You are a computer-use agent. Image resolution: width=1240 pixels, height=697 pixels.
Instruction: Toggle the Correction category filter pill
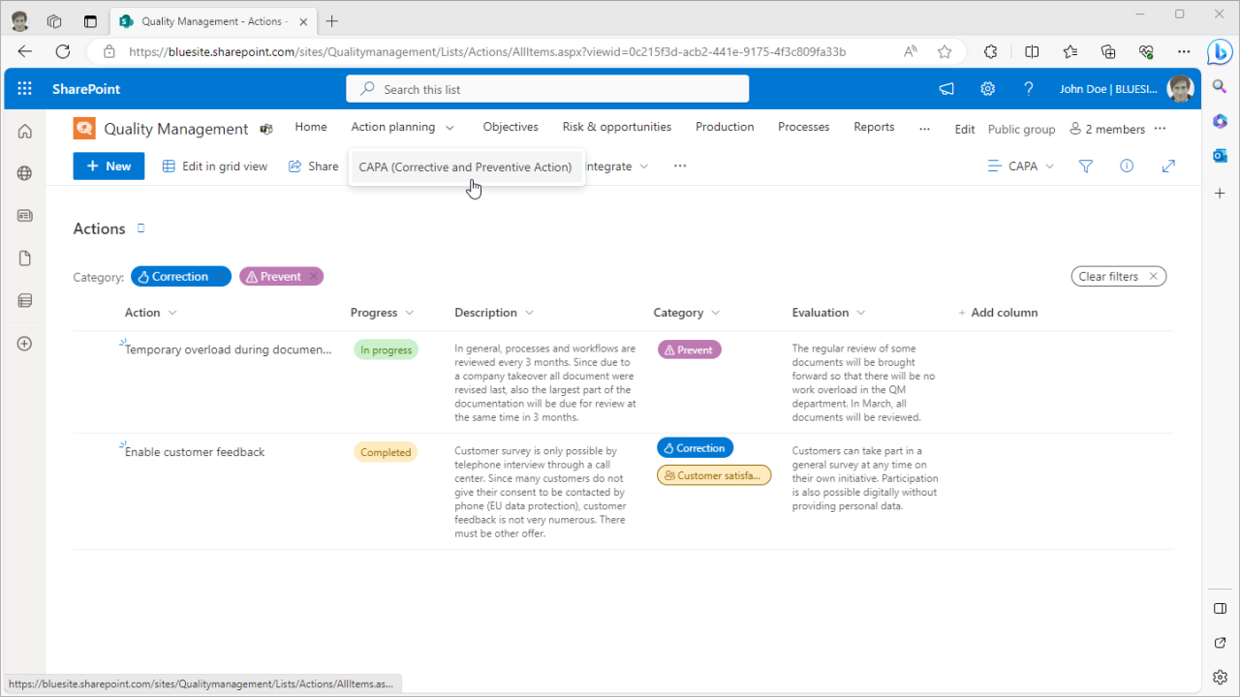[180, 277]
